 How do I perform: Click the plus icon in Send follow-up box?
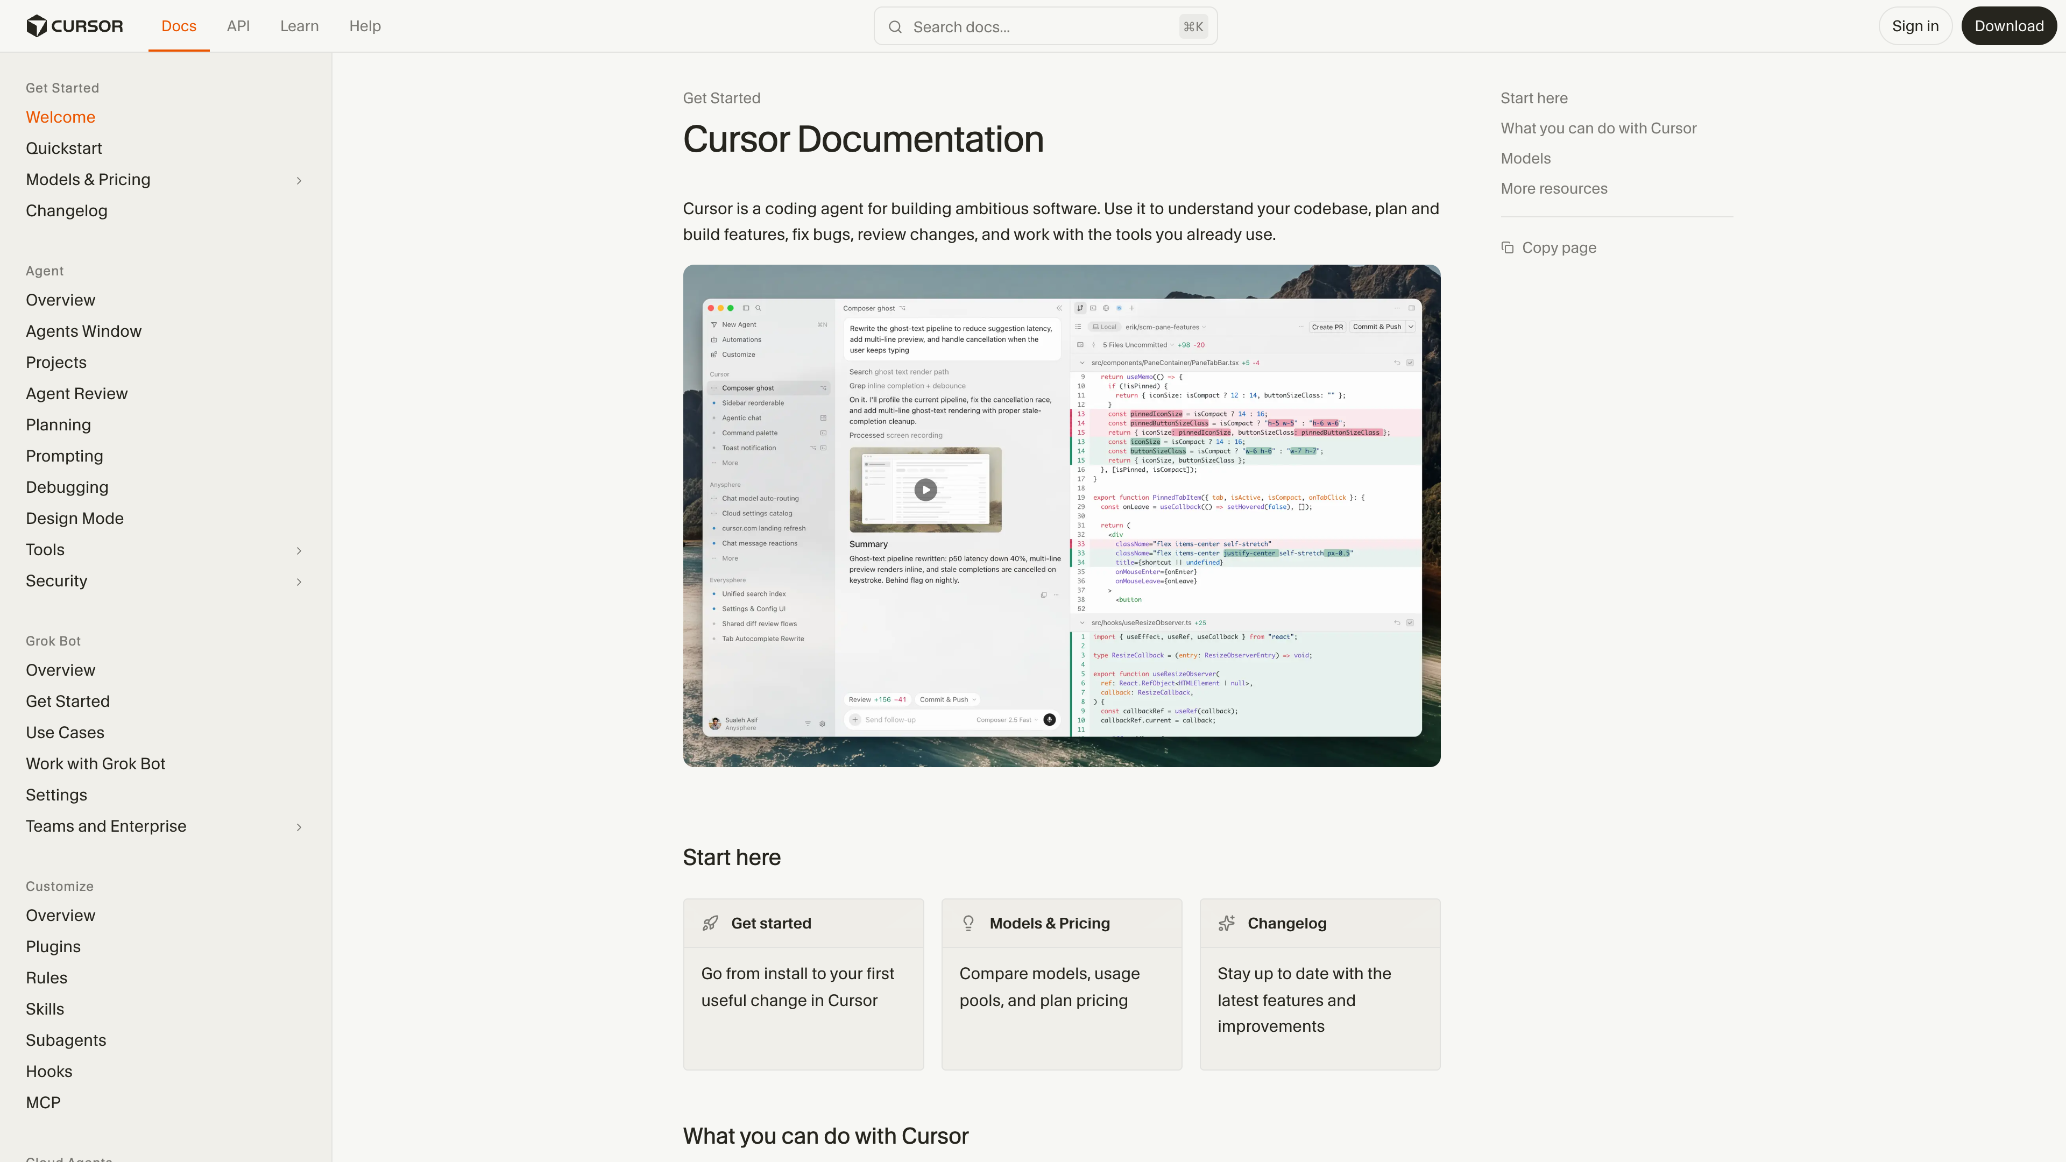855,719
